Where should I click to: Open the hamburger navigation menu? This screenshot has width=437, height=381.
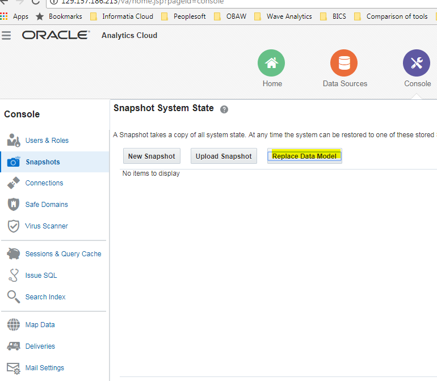(x=6, y=36)
